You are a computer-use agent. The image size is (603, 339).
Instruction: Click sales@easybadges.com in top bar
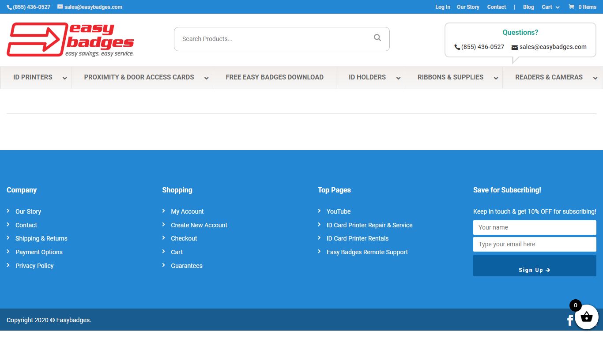[93, 7]
